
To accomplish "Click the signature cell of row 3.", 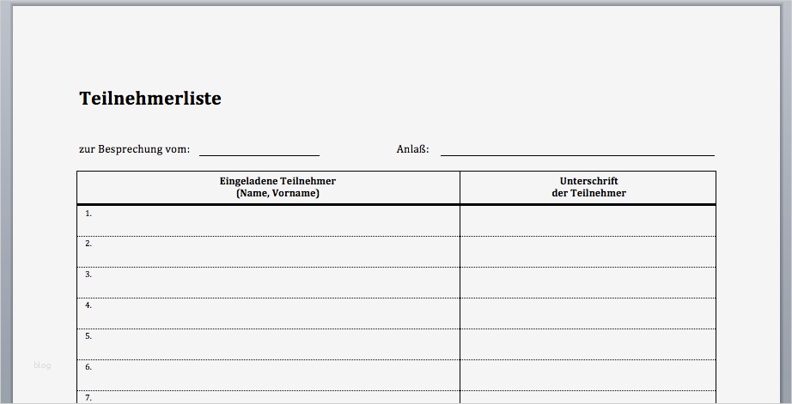I will 588,282.
